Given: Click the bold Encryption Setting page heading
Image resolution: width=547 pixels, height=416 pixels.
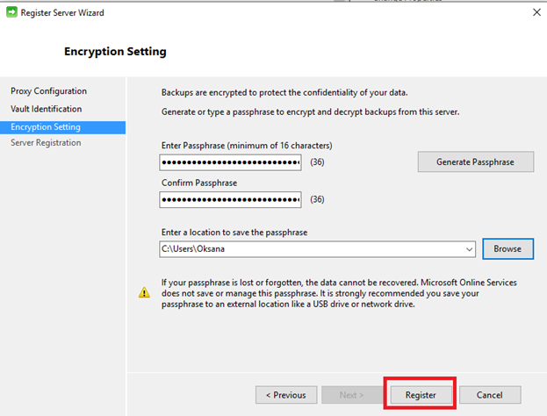Looking at the screenshot, I should 115,52.
